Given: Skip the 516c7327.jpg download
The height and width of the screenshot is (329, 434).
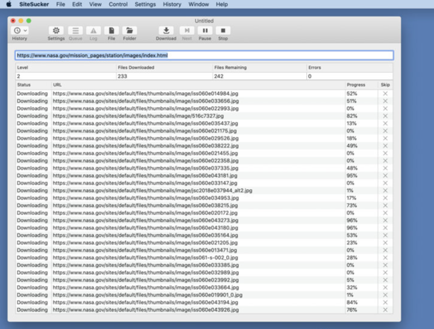Looking at the screenshot, I should pos(385,116).
